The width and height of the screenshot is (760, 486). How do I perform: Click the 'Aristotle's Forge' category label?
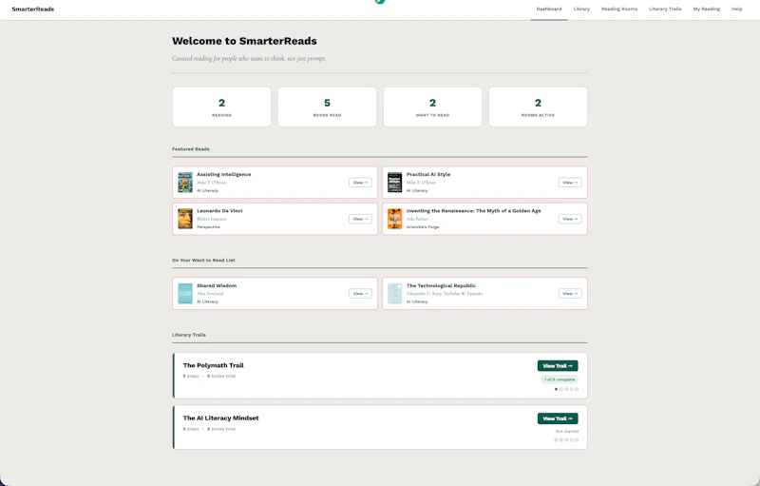(x=423, y=227)
